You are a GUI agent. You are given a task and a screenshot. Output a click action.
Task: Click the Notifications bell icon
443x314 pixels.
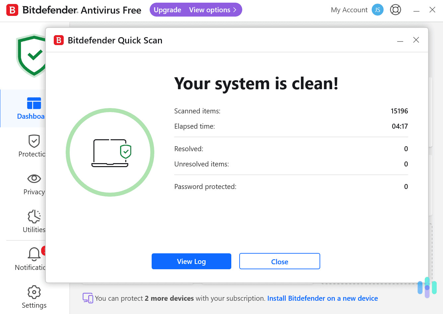(33, 254)
